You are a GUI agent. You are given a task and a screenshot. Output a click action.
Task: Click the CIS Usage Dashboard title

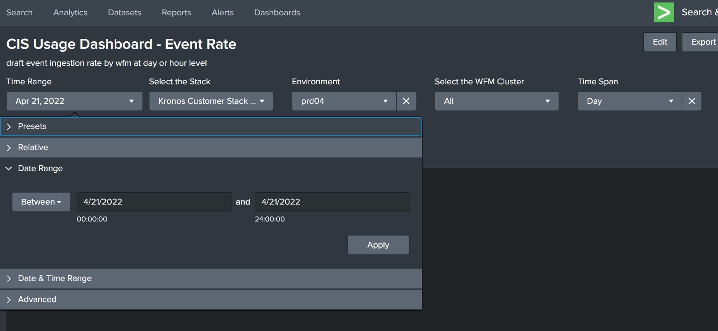coord(121,44)
